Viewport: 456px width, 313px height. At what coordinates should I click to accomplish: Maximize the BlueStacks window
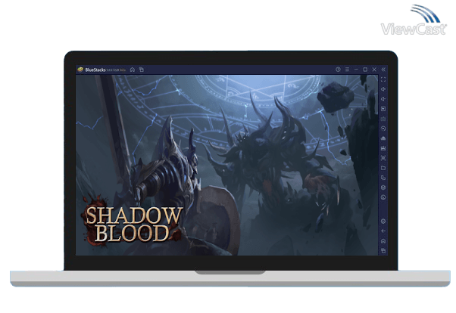tap(365, 70)
